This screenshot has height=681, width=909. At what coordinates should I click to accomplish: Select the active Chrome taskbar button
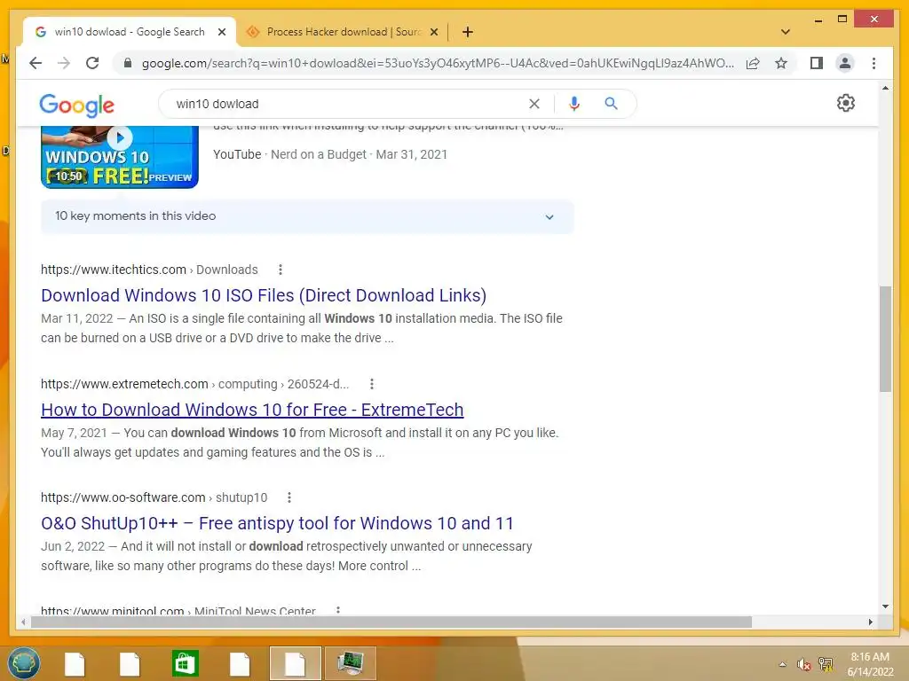point(295,663)
